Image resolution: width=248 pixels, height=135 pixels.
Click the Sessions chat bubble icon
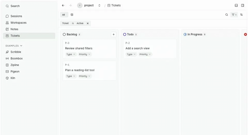pyautogui.click(x=7, y=16)
